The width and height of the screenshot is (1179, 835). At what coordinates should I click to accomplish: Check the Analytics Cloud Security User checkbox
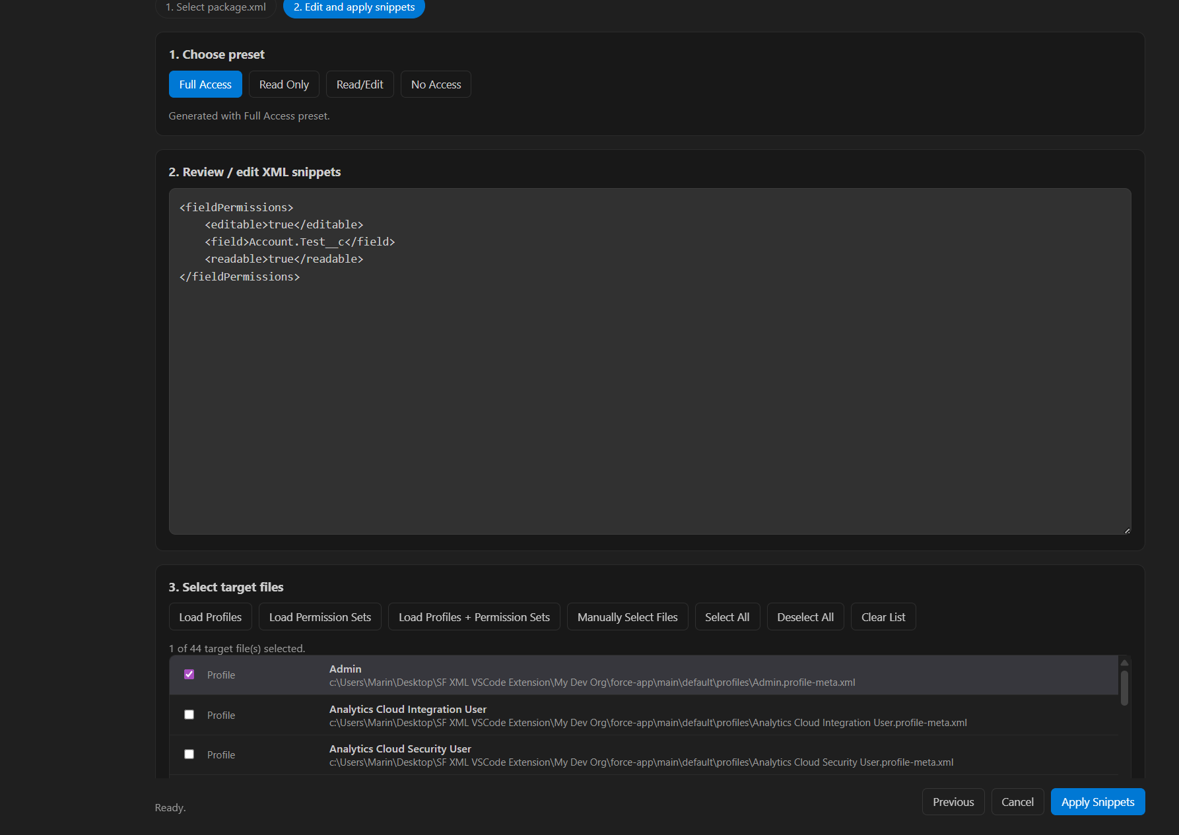[189, 754]
